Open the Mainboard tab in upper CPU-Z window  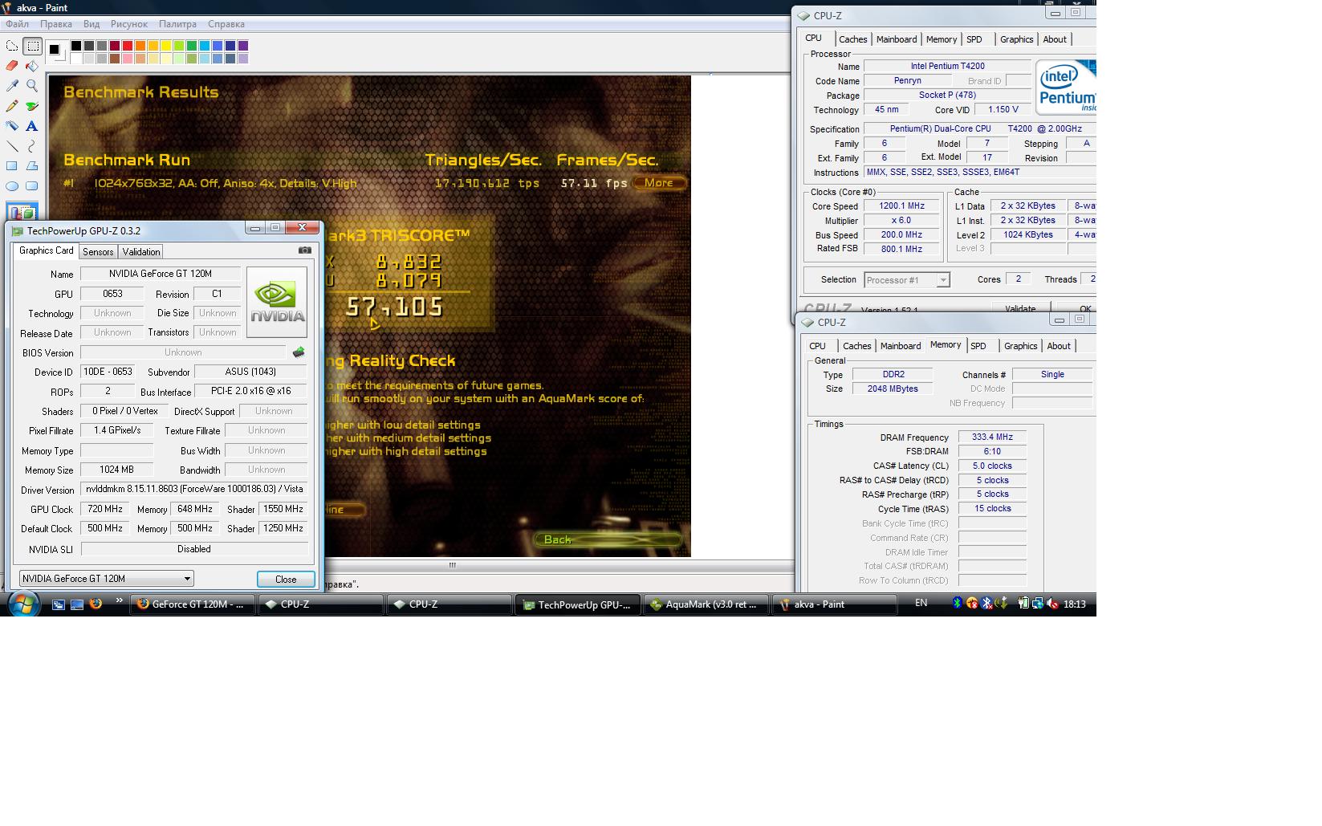point(897,39)
